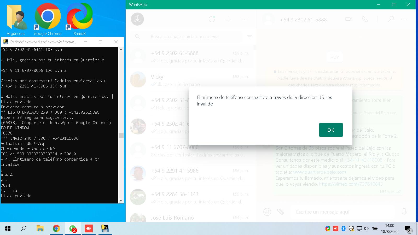Open the Windows Start menu

point(8,229)
